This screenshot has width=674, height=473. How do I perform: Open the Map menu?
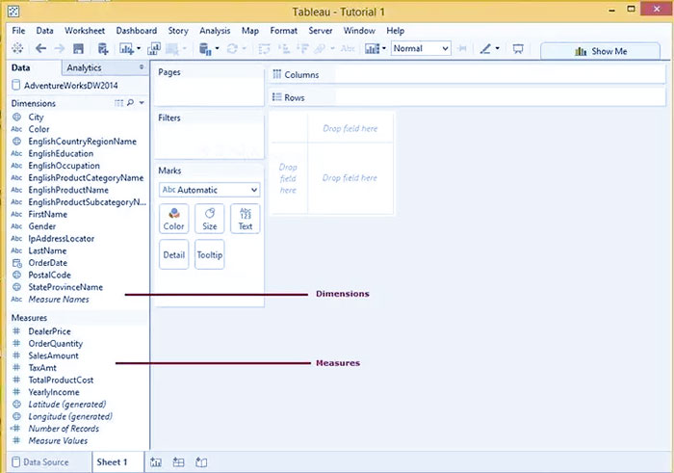pyautogui.click(x=250, y=31)
